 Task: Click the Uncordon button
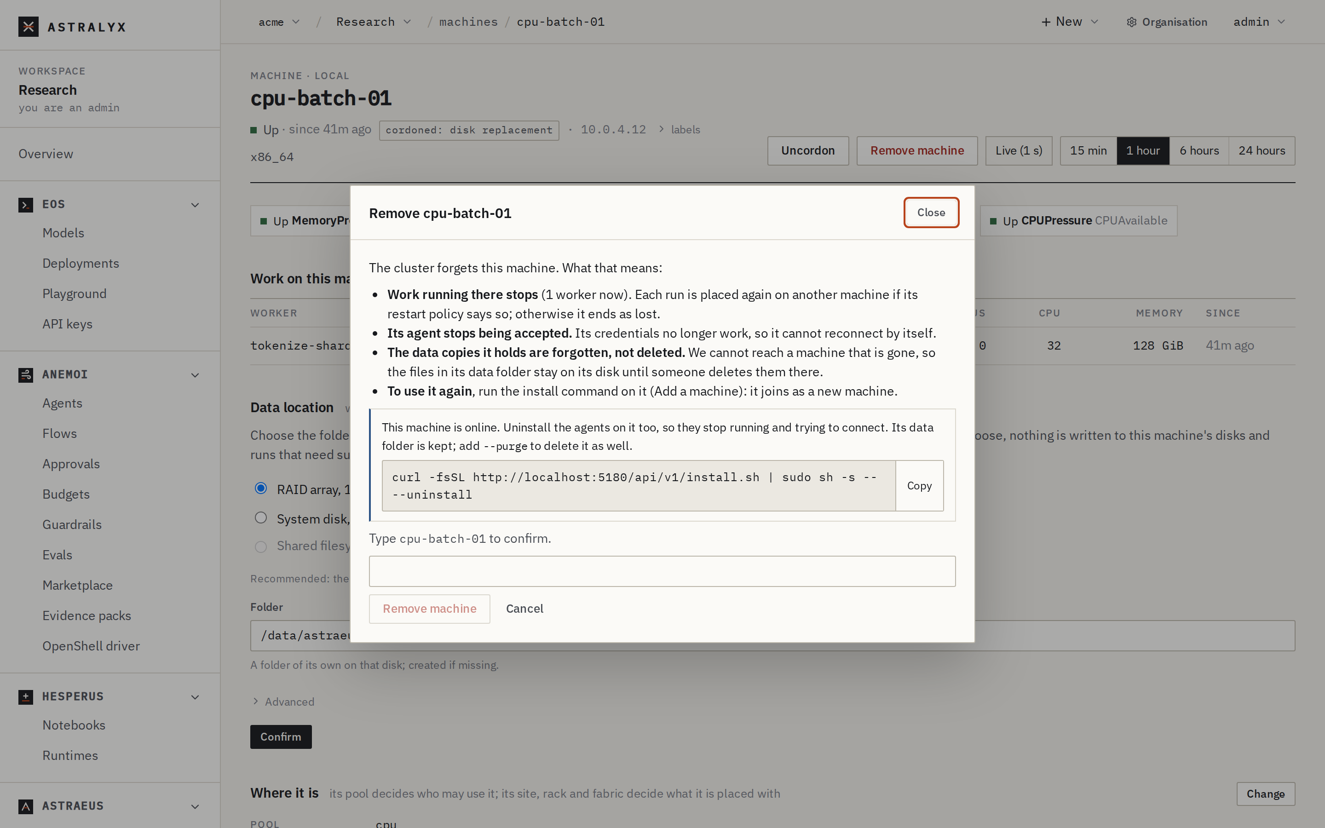point(807,150)
